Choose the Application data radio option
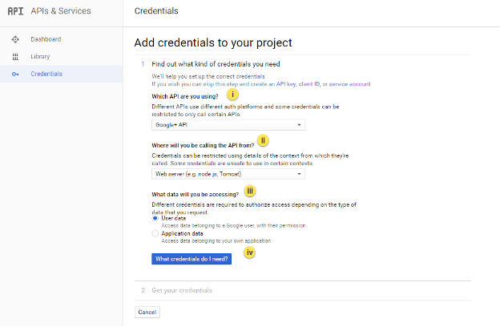500x327 pixels. point(155,233)
